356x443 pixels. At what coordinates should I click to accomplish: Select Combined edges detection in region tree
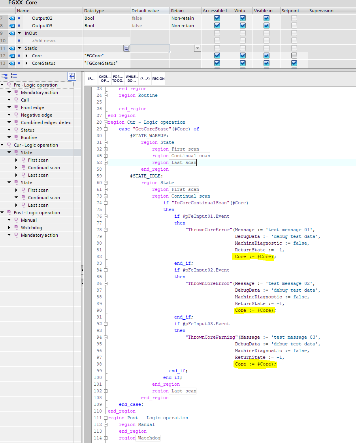pyautogui.click(x=47, y=123)
